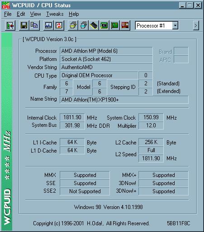Click the Exit door icon in toolbar
The image size is (204, 232).
[10, 26]
